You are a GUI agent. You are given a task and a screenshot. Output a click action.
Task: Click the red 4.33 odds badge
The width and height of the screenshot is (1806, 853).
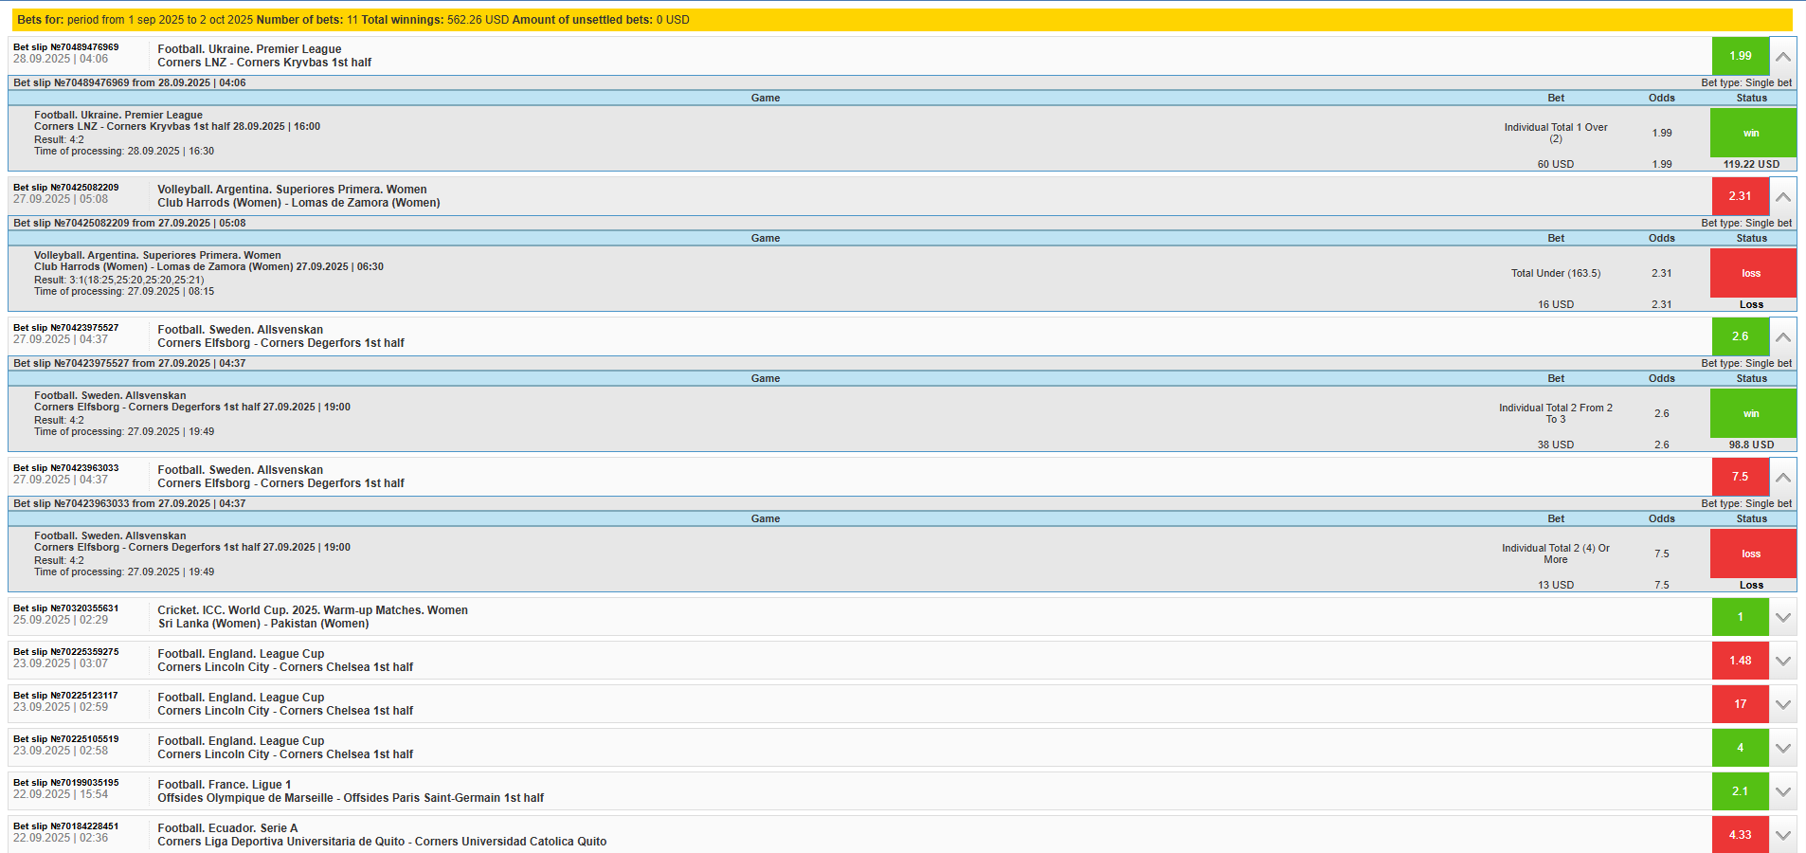tap(1740, 835)
